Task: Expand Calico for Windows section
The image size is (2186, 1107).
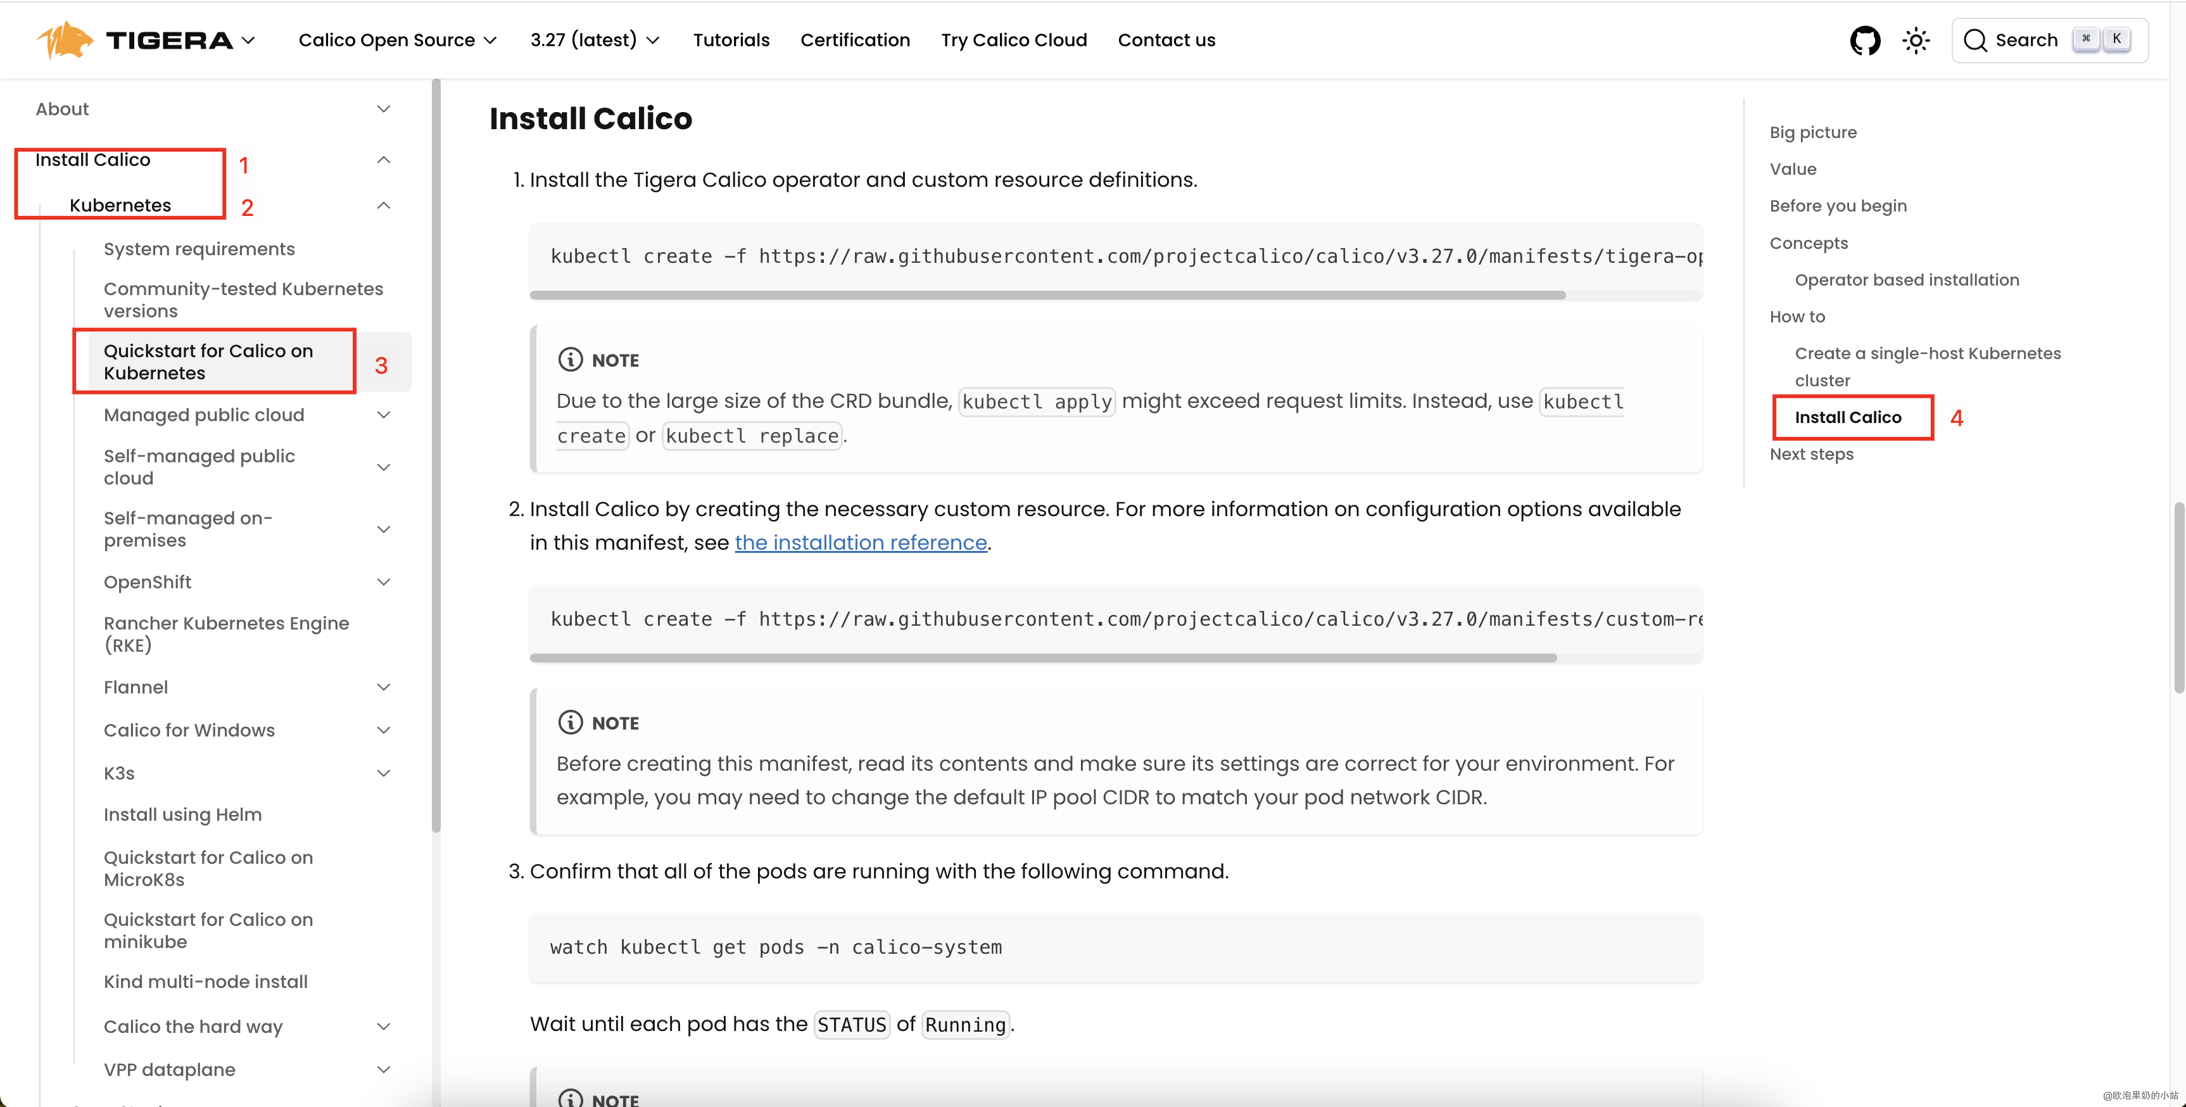Action: pyautogui.click(x=384, y=730)
